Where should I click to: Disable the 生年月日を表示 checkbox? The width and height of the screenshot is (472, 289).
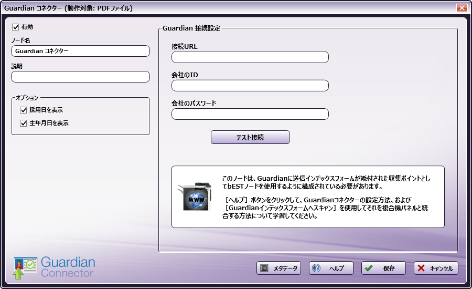tap(23, 123)
